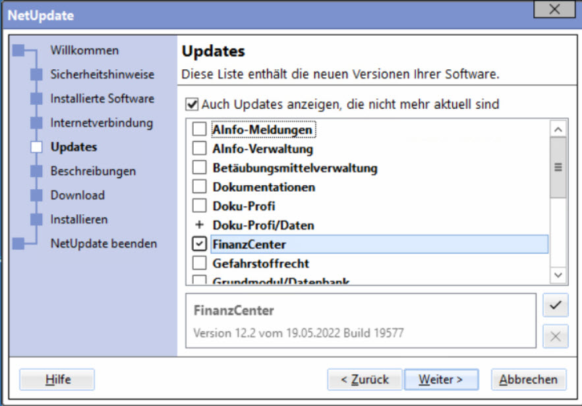Click the NetUpdate beenden step marker icon
The height and width of the screenshot is (406, 582).
(18, 243)
